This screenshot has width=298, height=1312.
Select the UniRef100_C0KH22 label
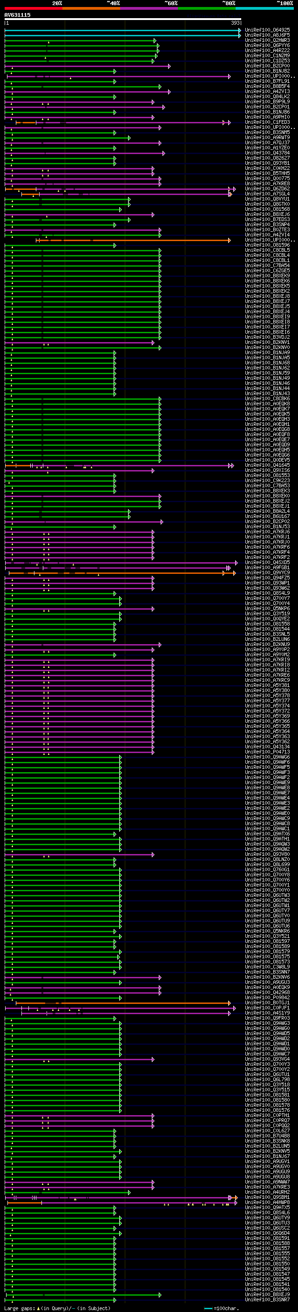pos(267,168)
